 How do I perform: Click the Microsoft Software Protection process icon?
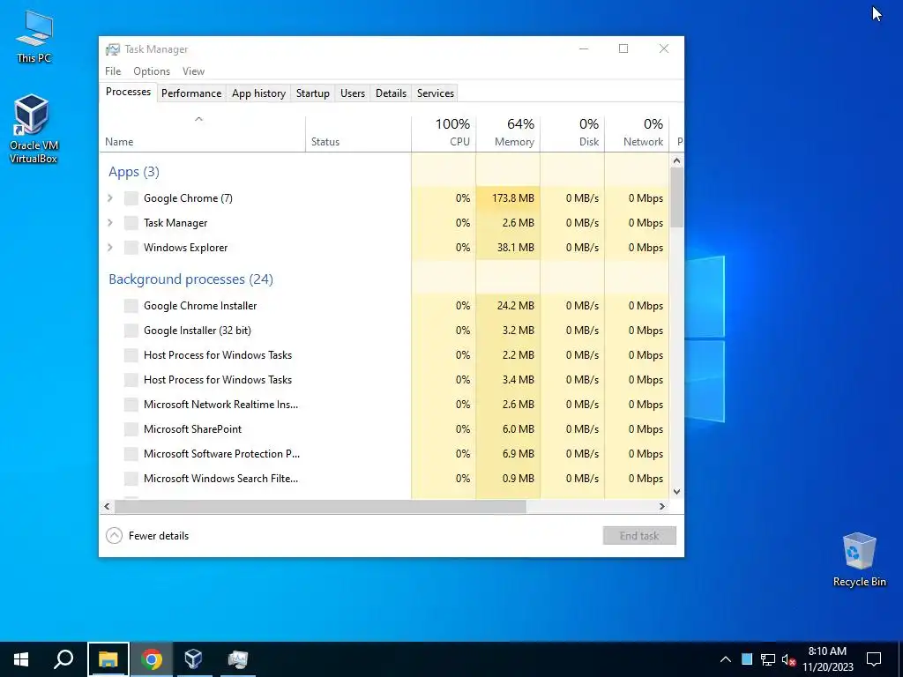pyautogui.click(x=131, y=454)
